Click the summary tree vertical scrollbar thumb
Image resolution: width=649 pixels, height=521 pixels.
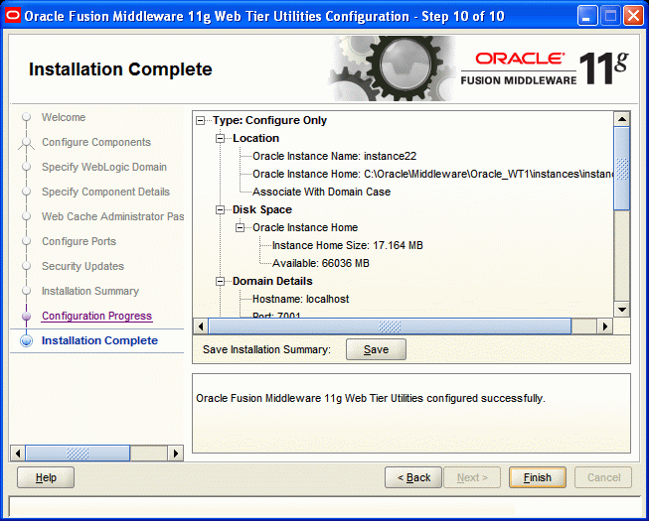[622, 169]
